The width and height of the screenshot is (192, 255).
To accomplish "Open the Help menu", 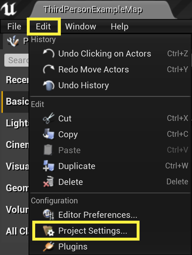I will [x=119, y=27].
